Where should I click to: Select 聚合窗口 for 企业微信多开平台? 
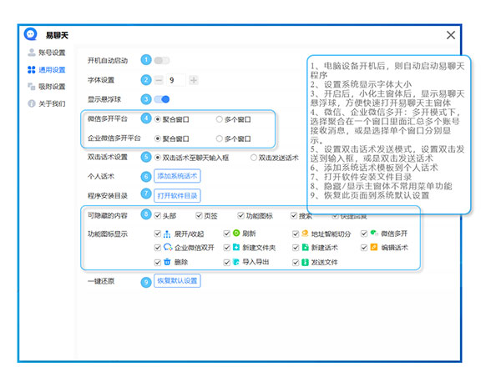158,138
